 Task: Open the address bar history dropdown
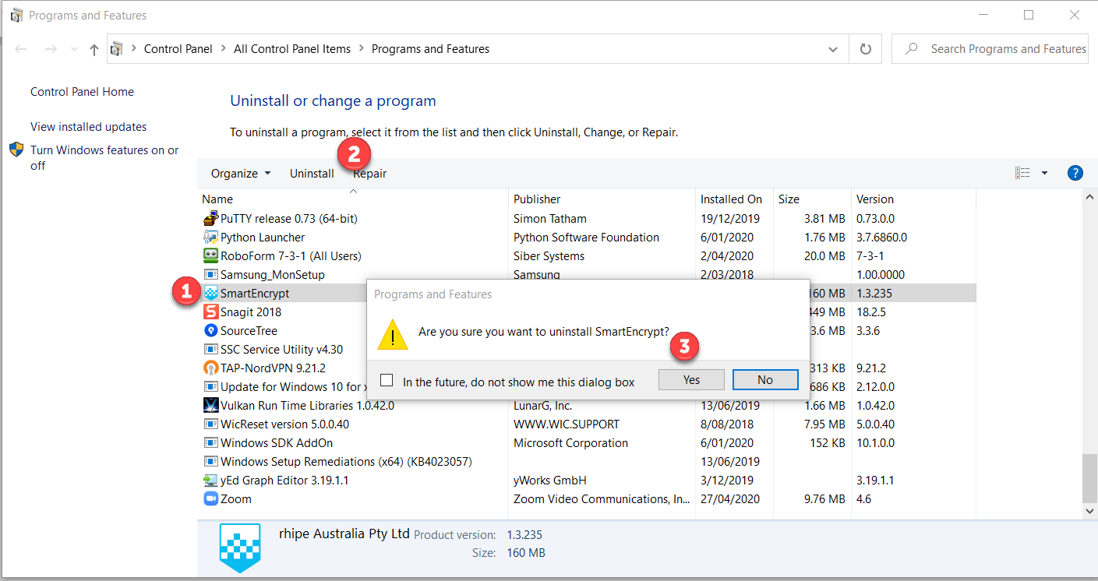(x=834, y=49)
